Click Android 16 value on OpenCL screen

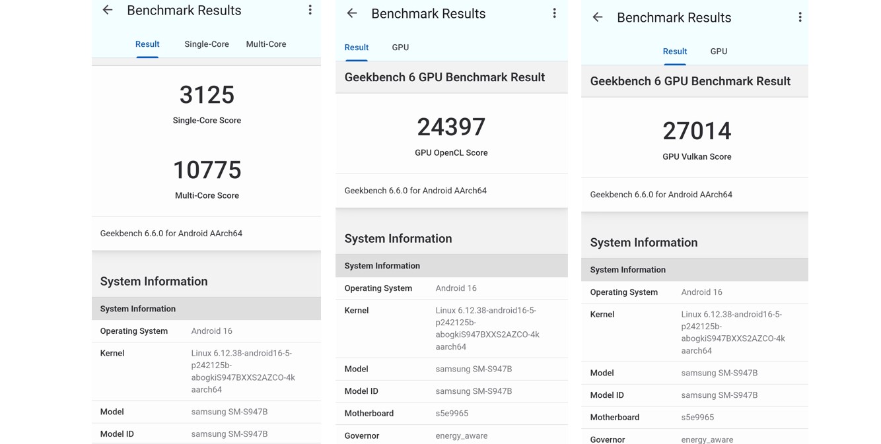click(456, 288)
